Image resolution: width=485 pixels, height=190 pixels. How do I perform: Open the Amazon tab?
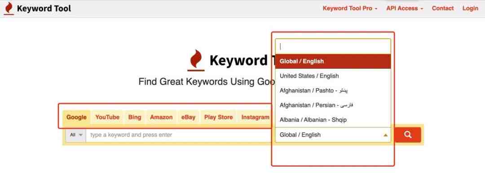(x=161, y=117)
